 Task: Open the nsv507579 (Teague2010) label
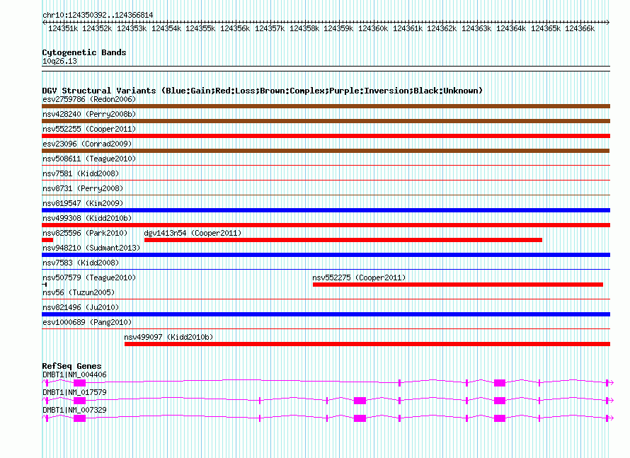(89, 277)
